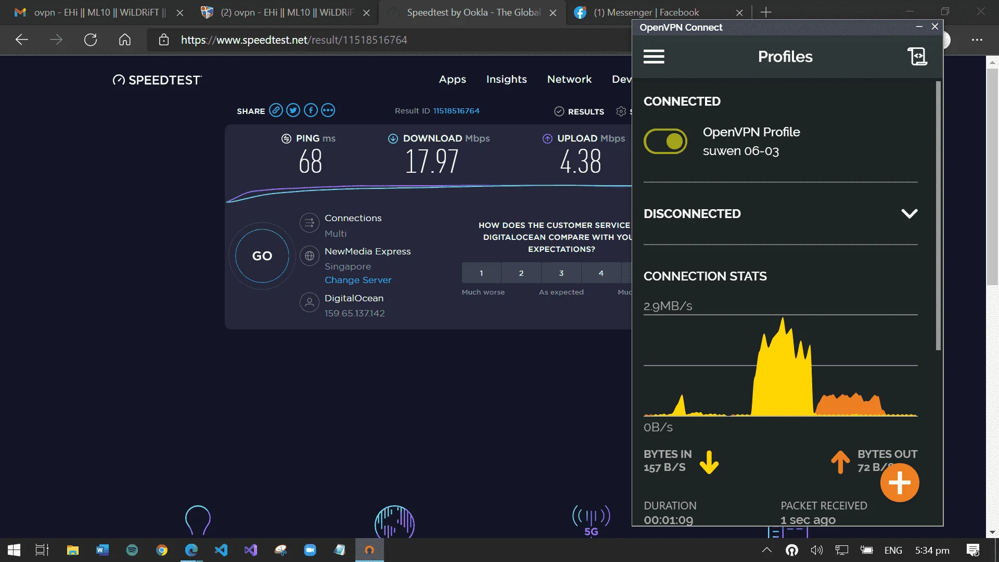Open the Apps menu on Speedtest

[x=452, y=79]
